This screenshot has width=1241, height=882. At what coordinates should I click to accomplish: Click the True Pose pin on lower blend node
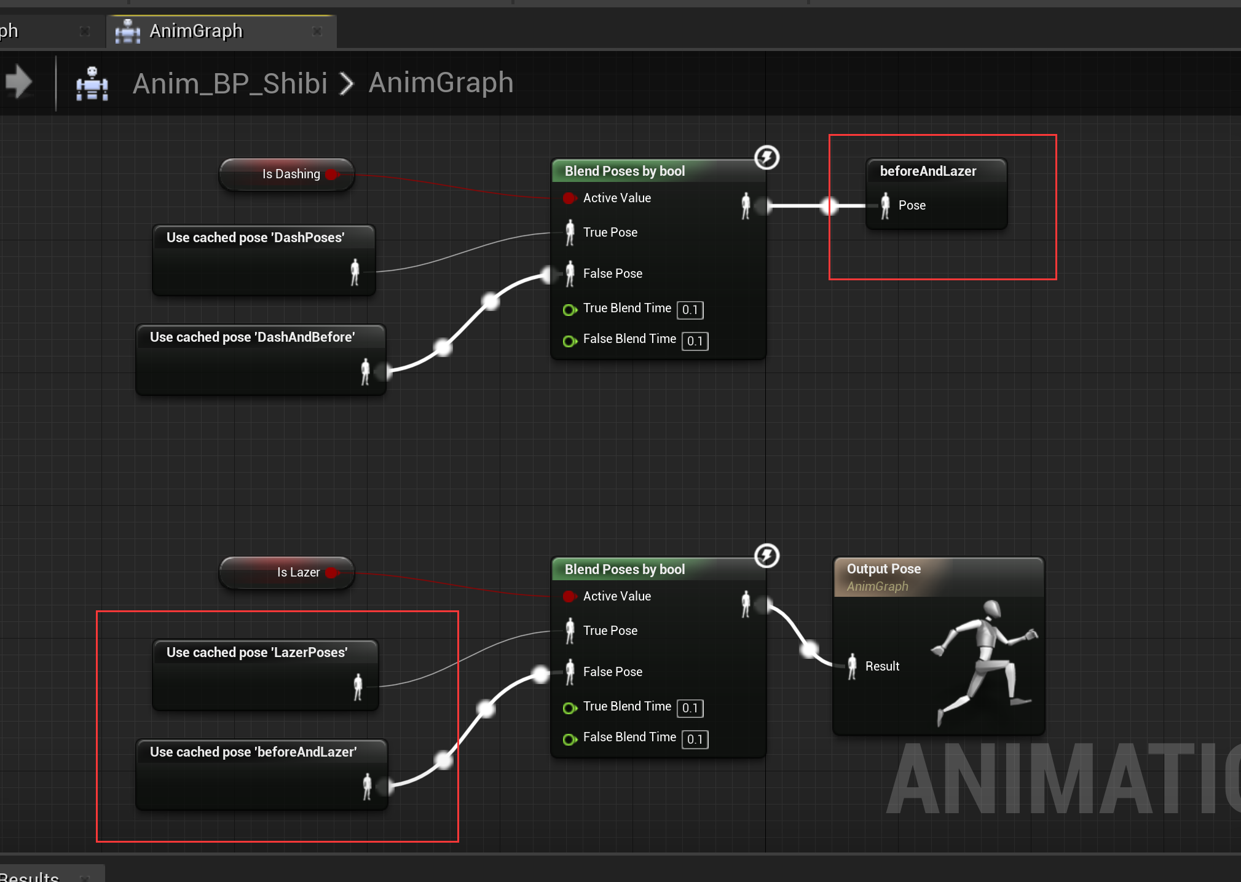570,631
